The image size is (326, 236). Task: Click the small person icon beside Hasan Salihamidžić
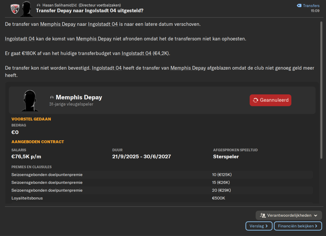pyautogui.click(x=39, y=5)
